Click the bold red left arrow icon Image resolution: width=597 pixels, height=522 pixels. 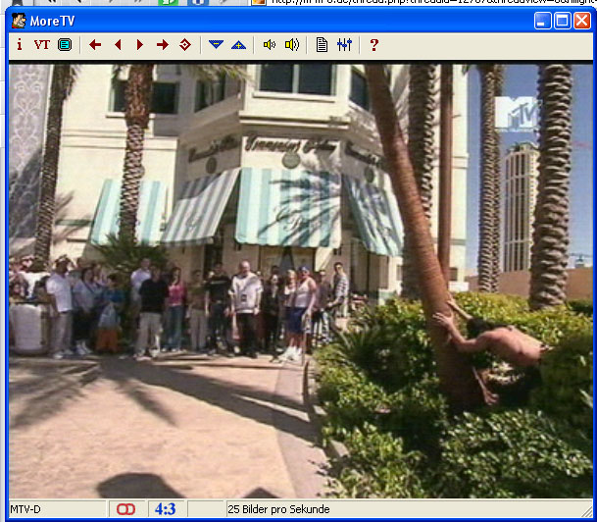(x=95, y=45)
